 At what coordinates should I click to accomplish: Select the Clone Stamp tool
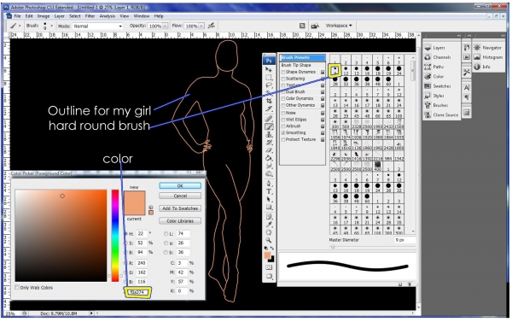[269, 134]
